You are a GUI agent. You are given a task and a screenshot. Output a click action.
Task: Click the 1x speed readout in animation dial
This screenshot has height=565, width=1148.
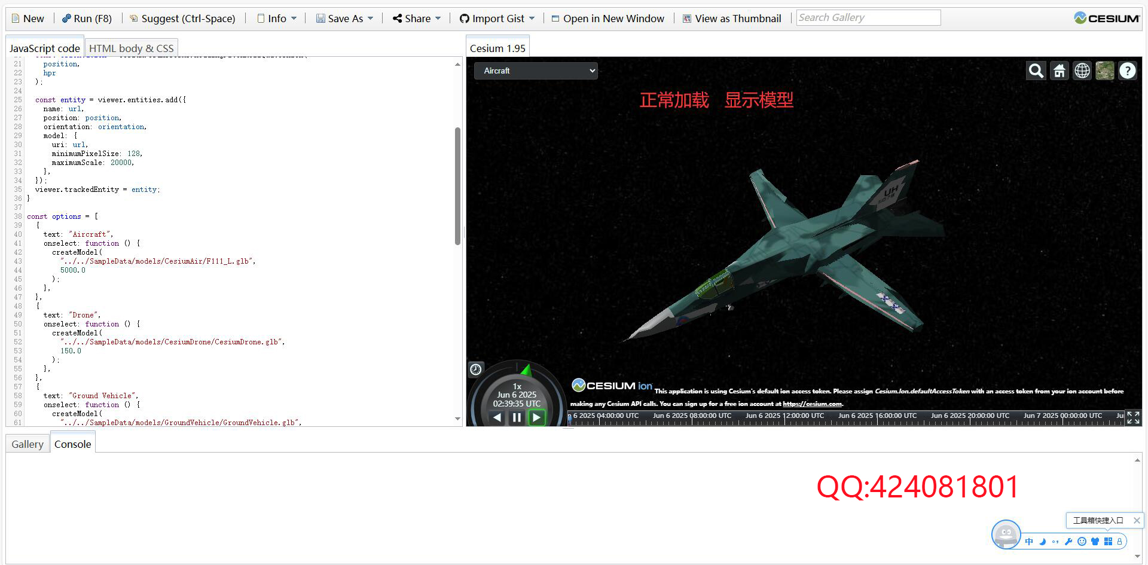coord(517,386)
